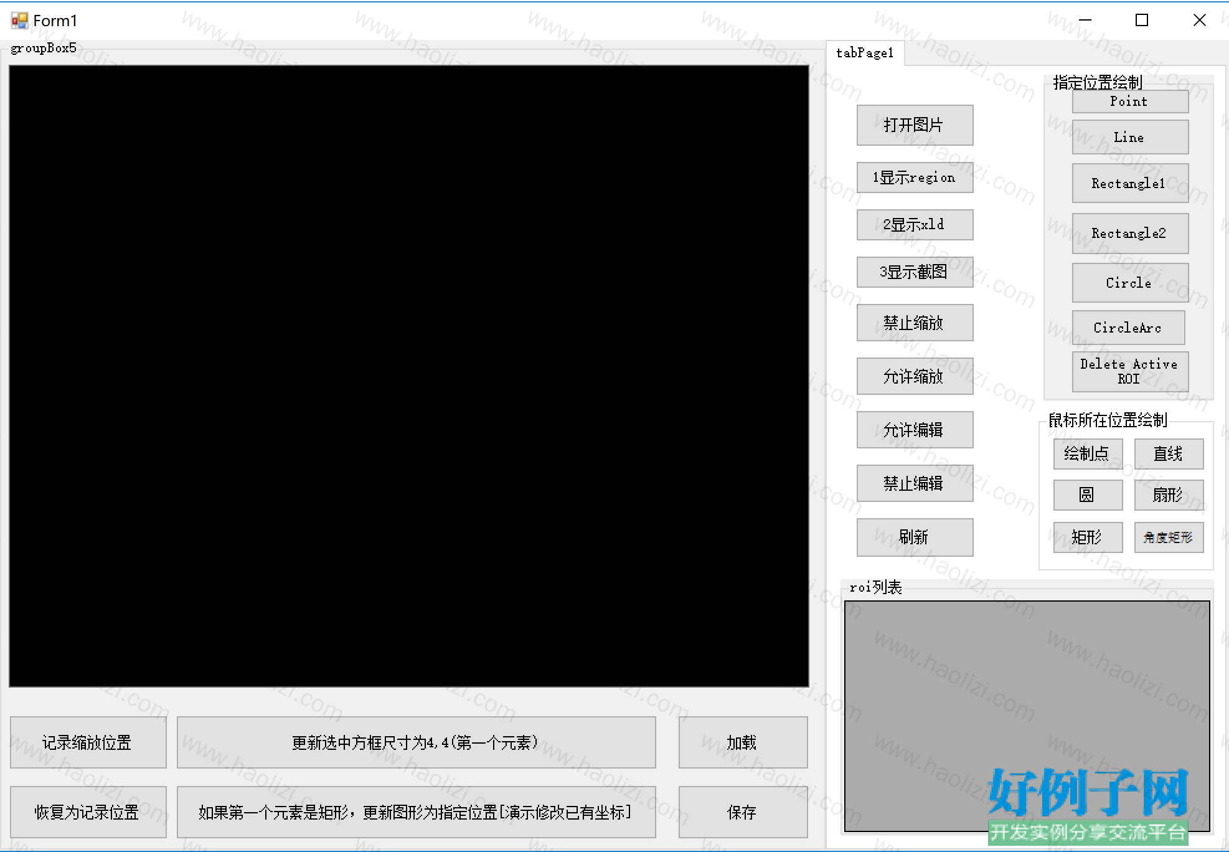The width and height of the screenshot is (1229, 852).
Task: Enable editing with 允许编辑
Action: click(915, 430)
